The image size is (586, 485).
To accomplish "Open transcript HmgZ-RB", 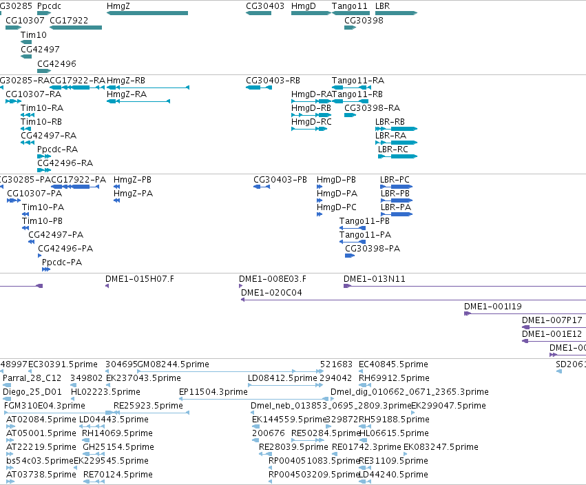I will 148,87.
